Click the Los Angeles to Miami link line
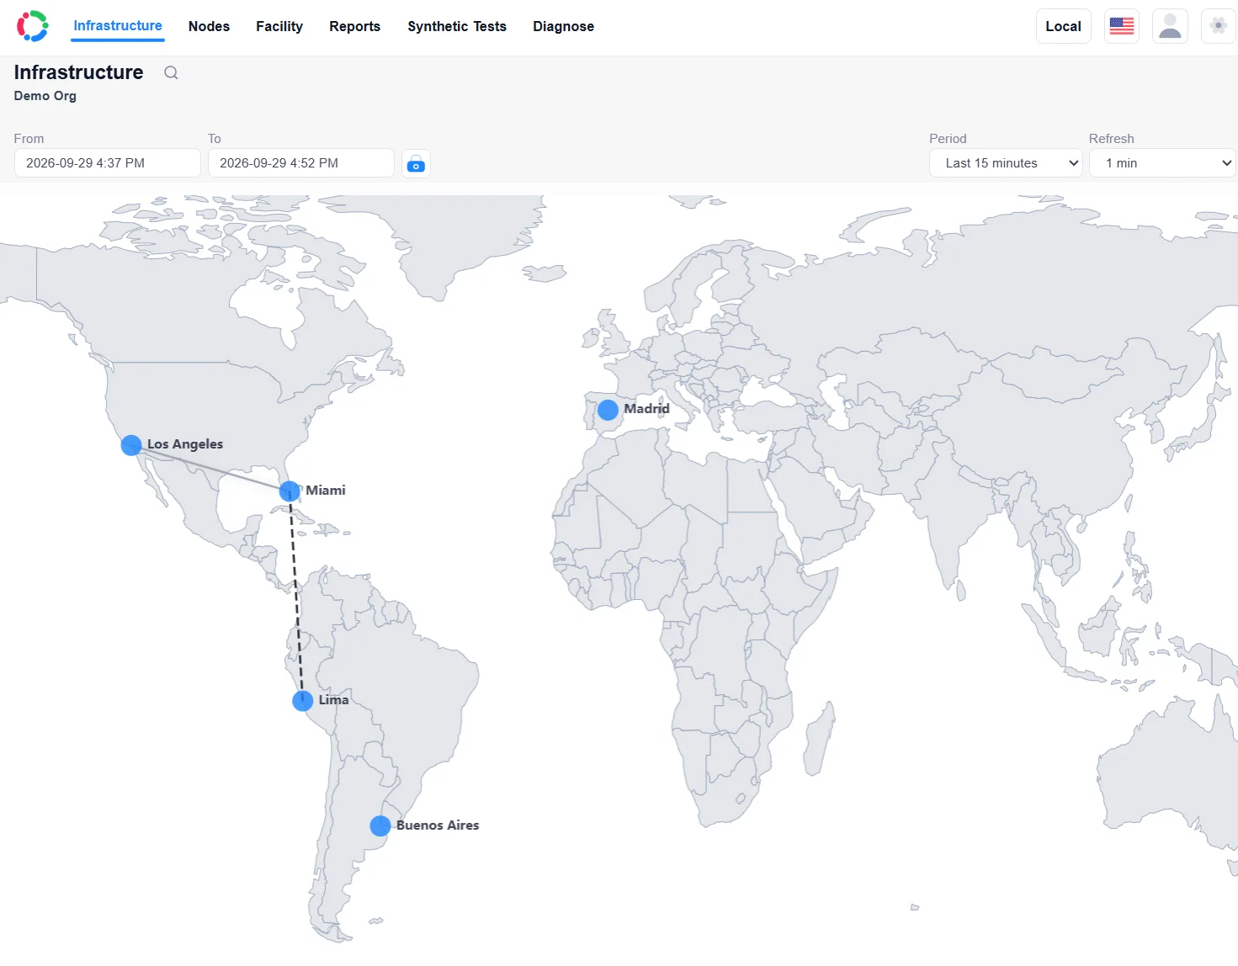This screenshot has width=1238, height=966. (210, 468)
